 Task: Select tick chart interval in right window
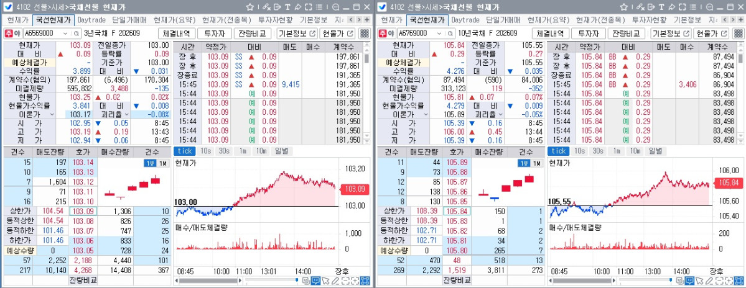(x=559, y=151)
